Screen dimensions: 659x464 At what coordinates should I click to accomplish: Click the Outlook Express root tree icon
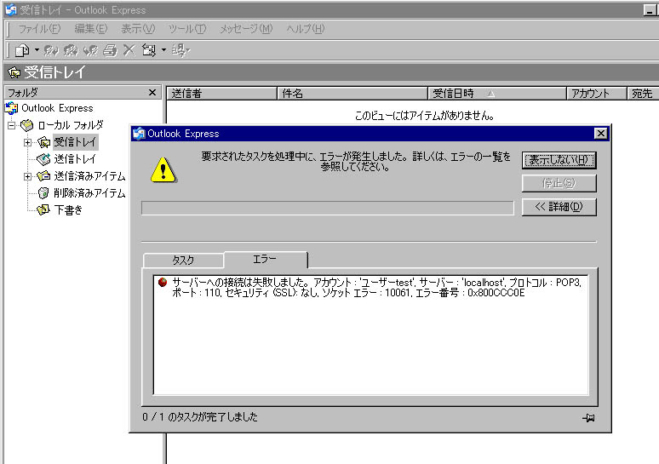[12, 108]
